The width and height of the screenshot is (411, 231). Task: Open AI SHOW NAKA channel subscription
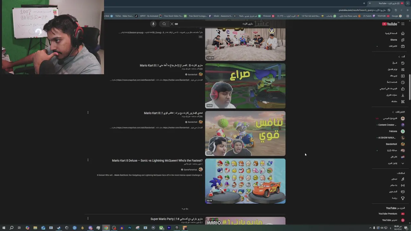391,138
